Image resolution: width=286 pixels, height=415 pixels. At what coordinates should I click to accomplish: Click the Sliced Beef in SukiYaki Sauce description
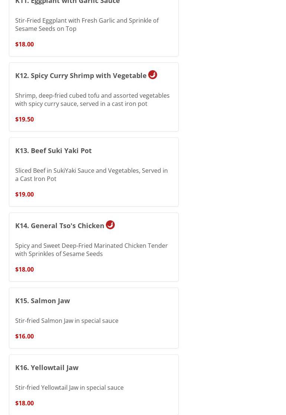91,175
